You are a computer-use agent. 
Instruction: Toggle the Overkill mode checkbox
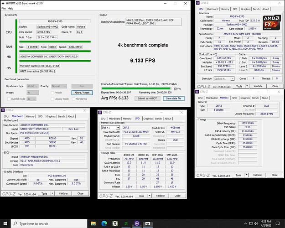click(x=9, y=99)
